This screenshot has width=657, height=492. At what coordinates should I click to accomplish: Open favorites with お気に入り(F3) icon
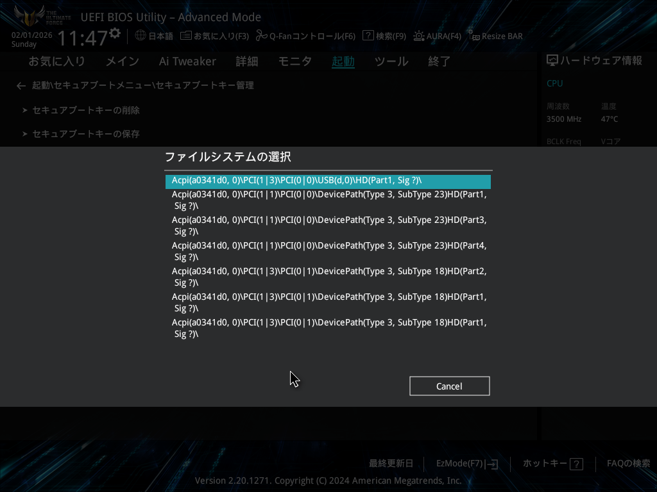click(x=185, y=36)
